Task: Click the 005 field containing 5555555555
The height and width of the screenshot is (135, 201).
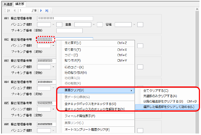Action: point(47,103)
